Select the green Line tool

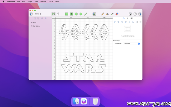[x=85, y=14]
